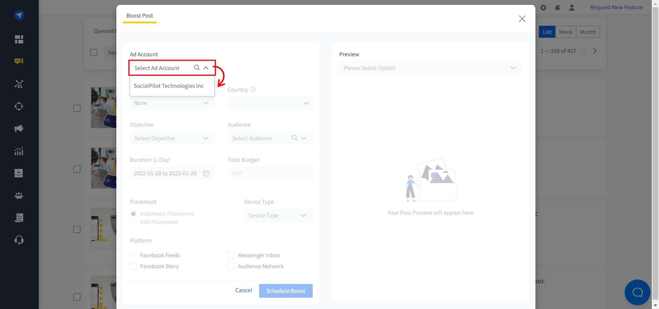Switch to the Boost Post tab

[x=140, y=16]
